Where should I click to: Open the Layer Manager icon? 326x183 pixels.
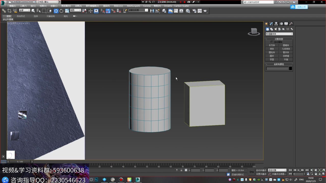tap(164, 11)
